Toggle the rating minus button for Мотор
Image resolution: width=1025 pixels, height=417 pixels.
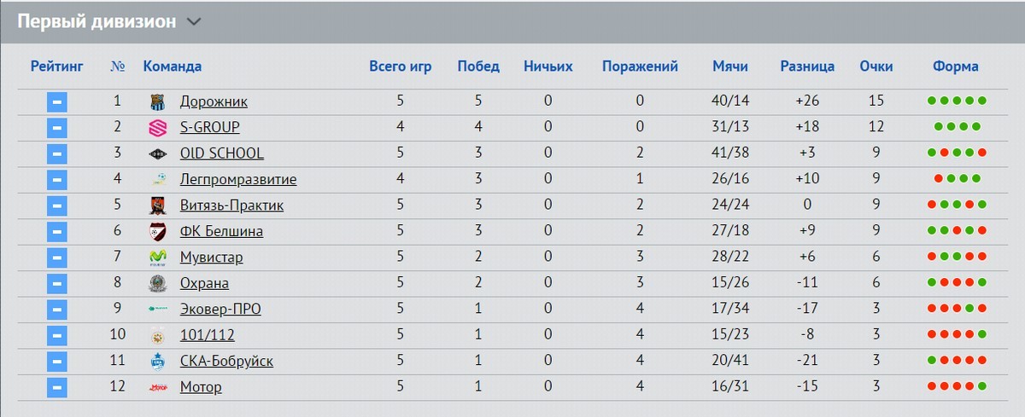[x=57, y=387]
